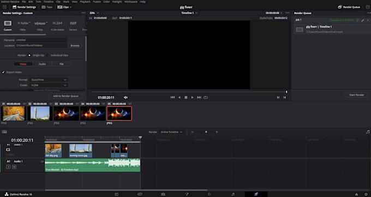Open viewer options three-dot menu
Screen dimensions: 371x197
pos(287,13)
